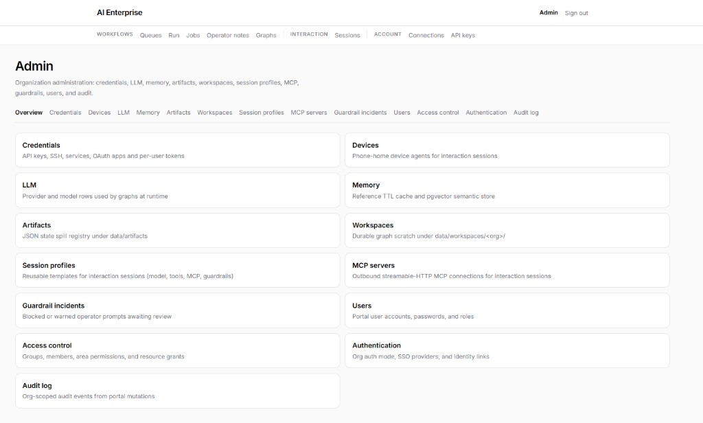The image size is (703, 423).
Task: Switch to the Session profiles tab
Action: coord(262,113)
